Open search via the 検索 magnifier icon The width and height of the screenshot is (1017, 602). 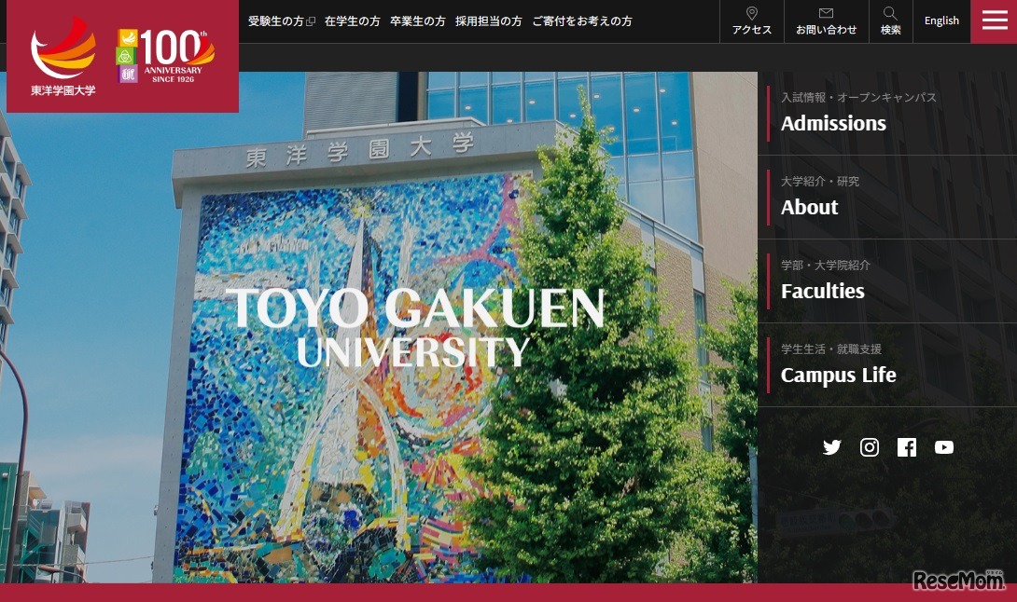tap(889, 12)
